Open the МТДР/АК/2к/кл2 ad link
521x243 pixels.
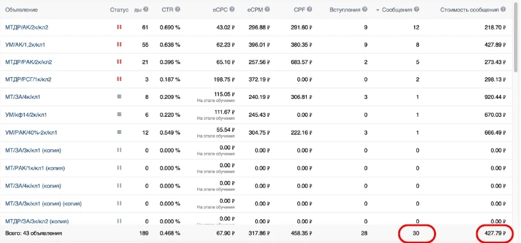pos(27,27)
